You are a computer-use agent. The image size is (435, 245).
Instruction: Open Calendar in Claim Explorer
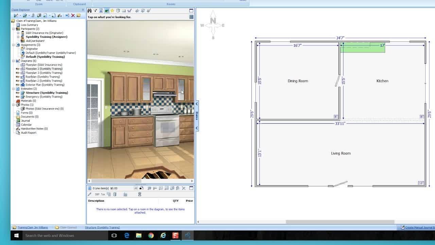click(26, 125)
